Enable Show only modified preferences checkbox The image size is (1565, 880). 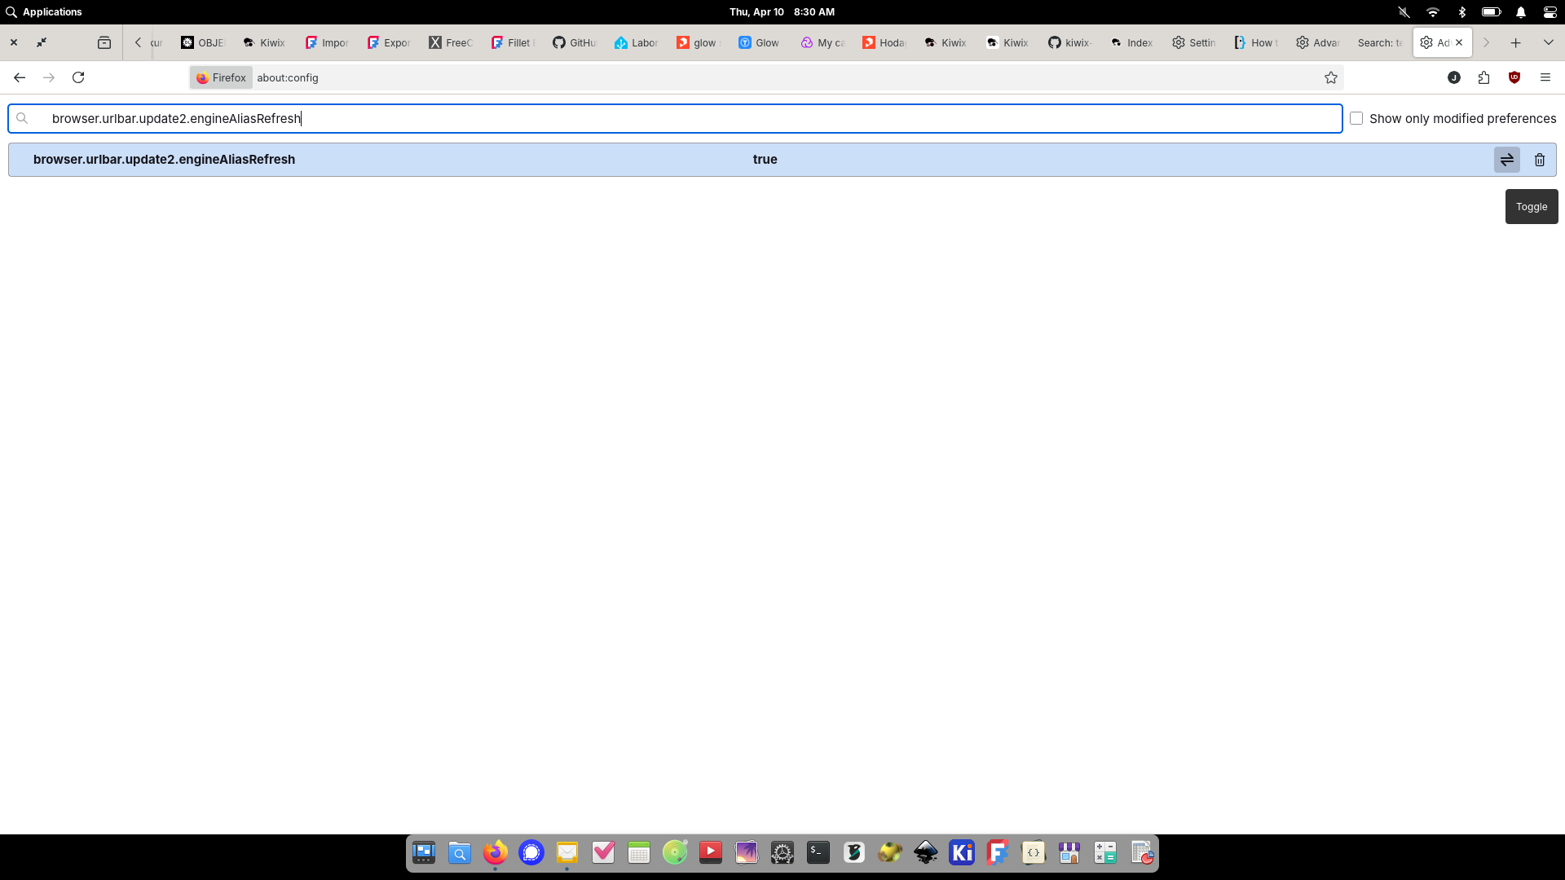(1356, 118)
